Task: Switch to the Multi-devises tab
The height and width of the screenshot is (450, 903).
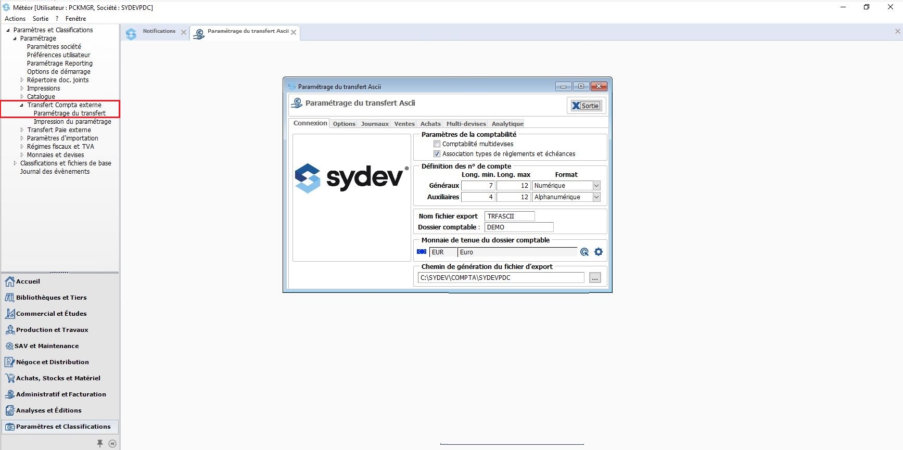Action: click(x=466, y=124)
